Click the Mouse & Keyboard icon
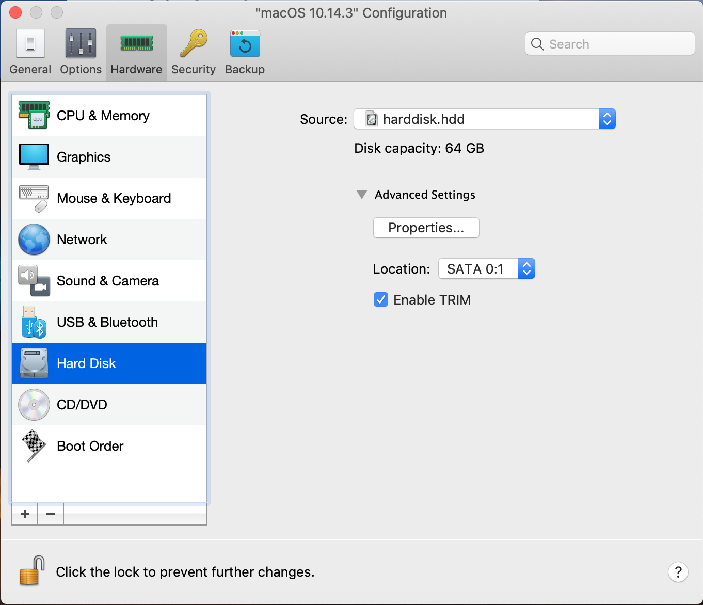This screenshot has width=703, height=605. (34, 198)
